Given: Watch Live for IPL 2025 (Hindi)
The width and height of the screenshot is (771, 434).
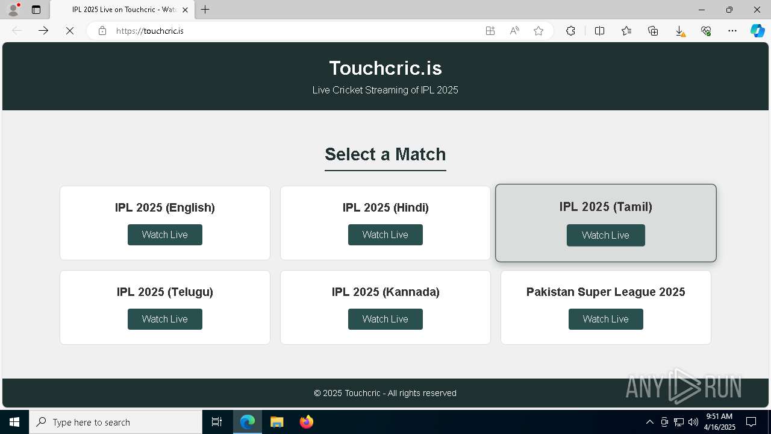Looking at the screenshot, I should coord(385,235).
